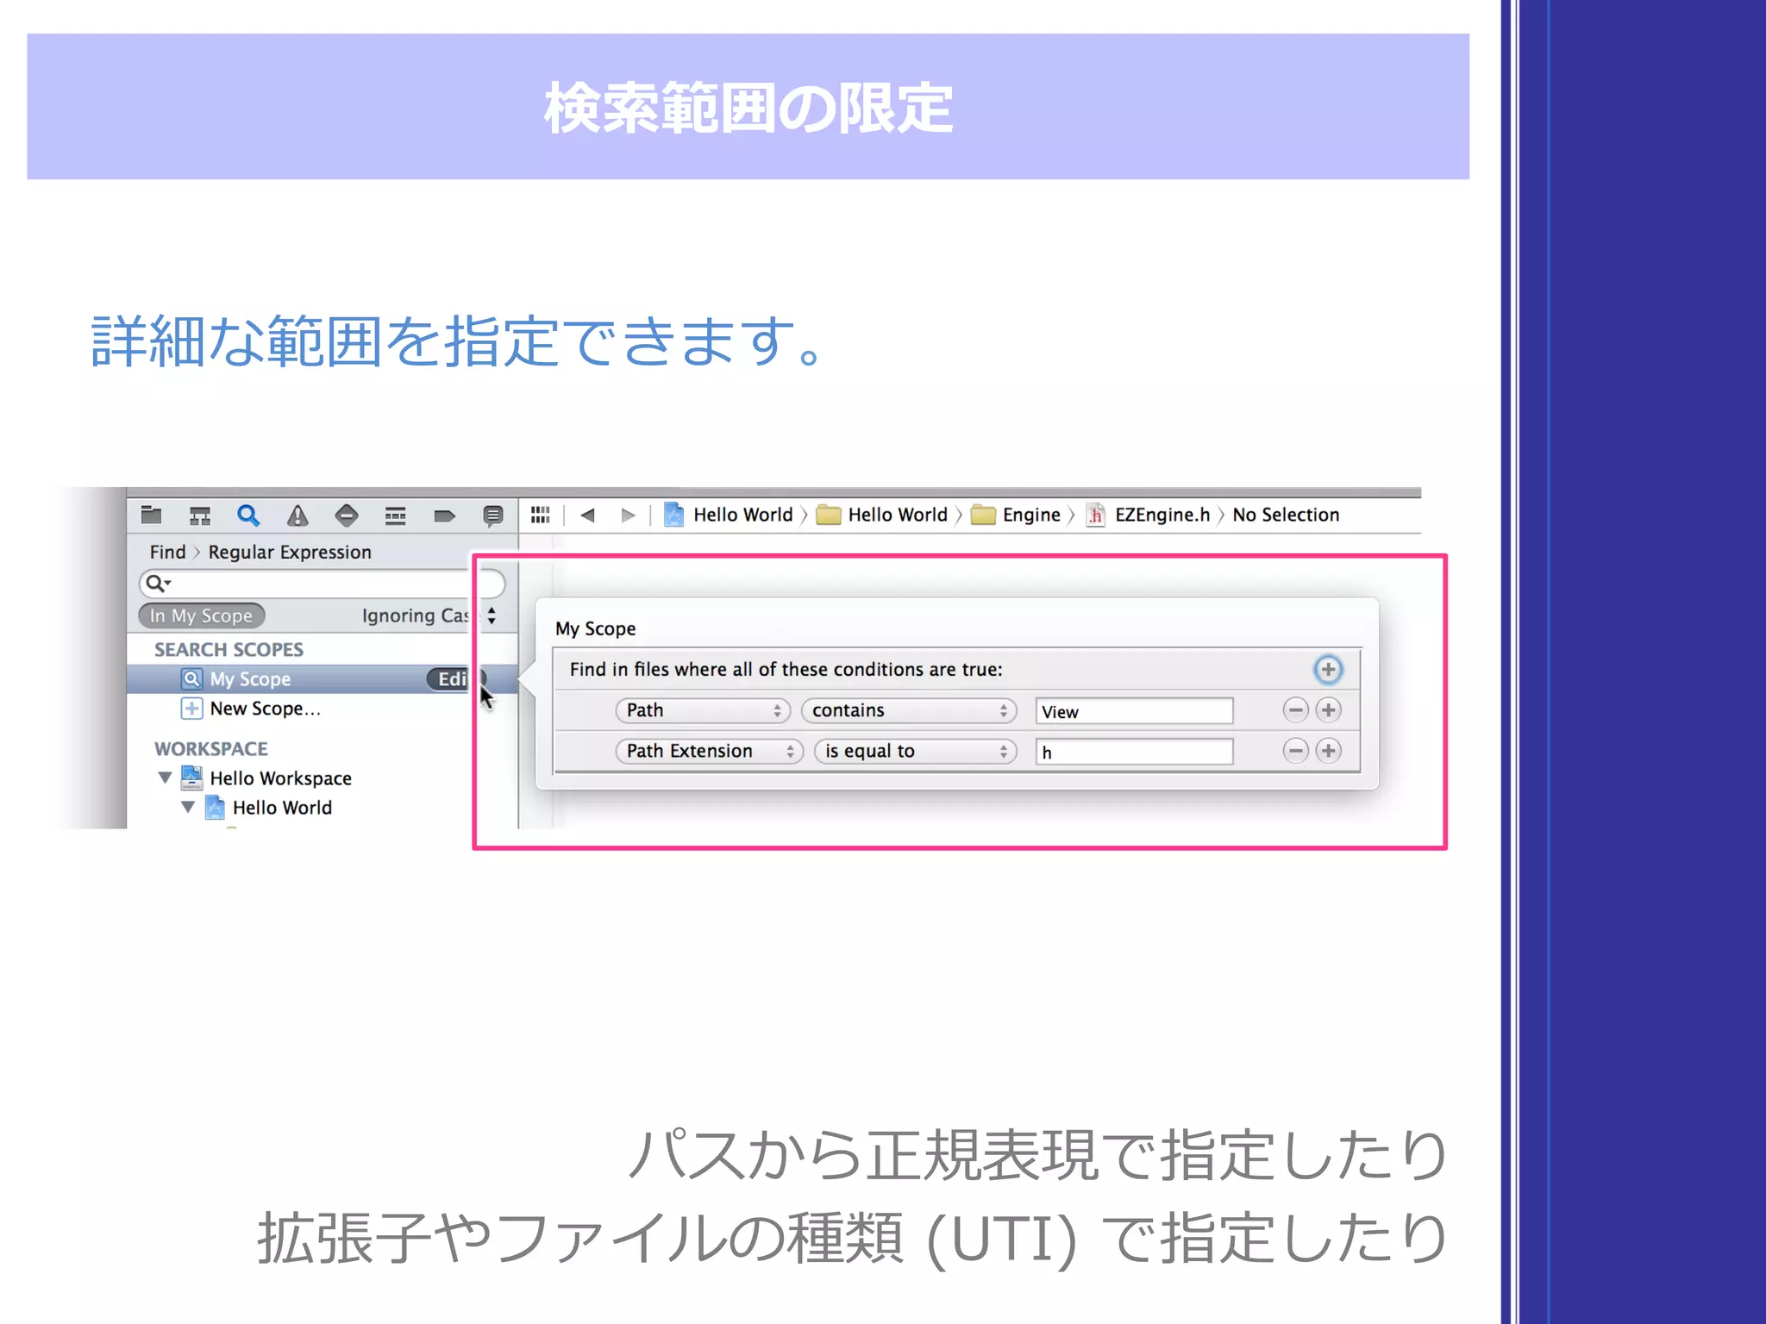Open the Symbol navigator hierarchy icon

click(200, 515)
